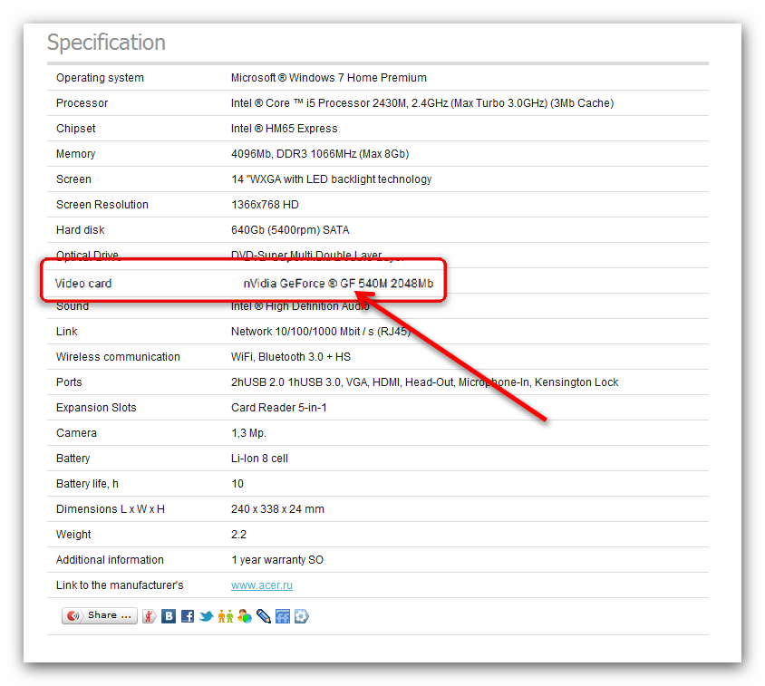Click the "Link" row label

tap(67, 332)
